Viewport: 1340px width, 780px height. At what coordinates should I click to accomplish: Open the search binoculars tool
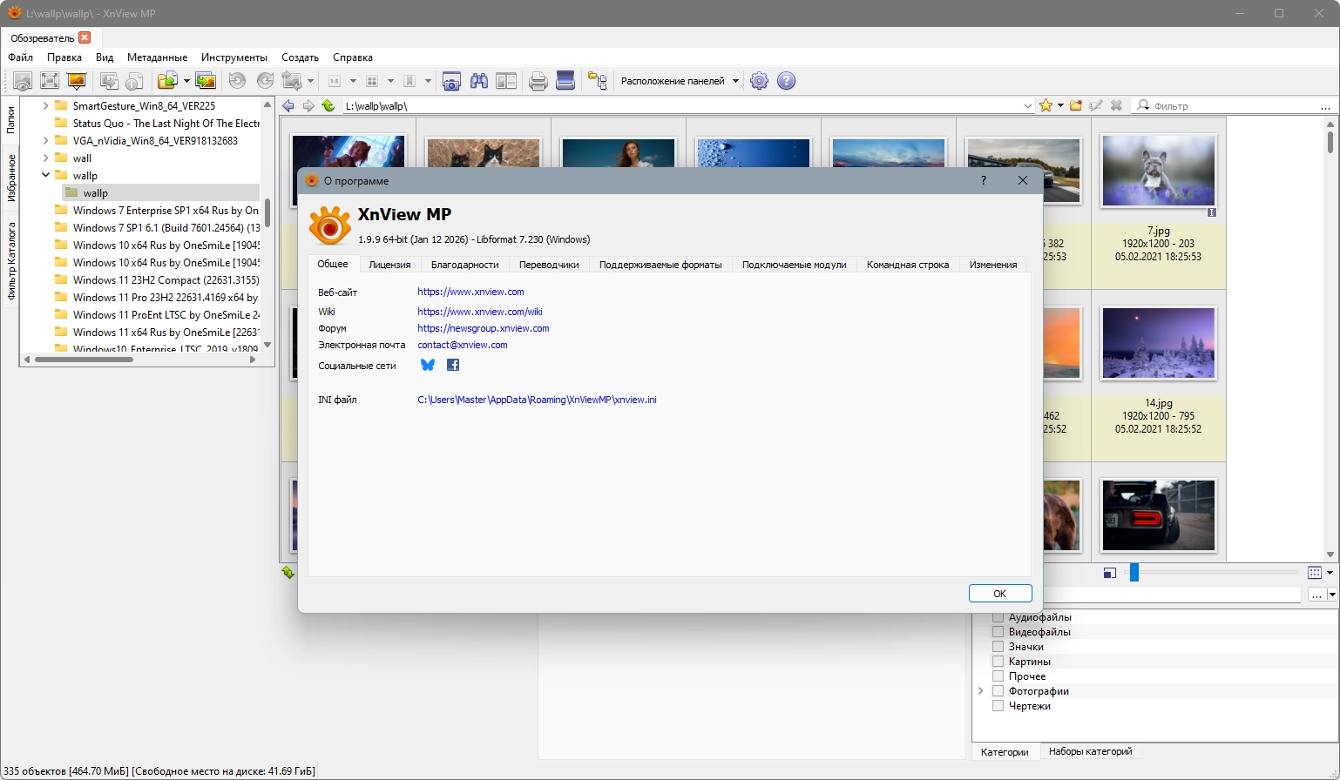pyautogui.click(x=479, y=81)
